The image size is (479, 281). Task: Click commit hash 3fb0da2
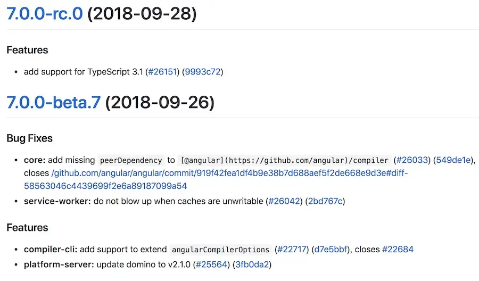coord(252,265)
